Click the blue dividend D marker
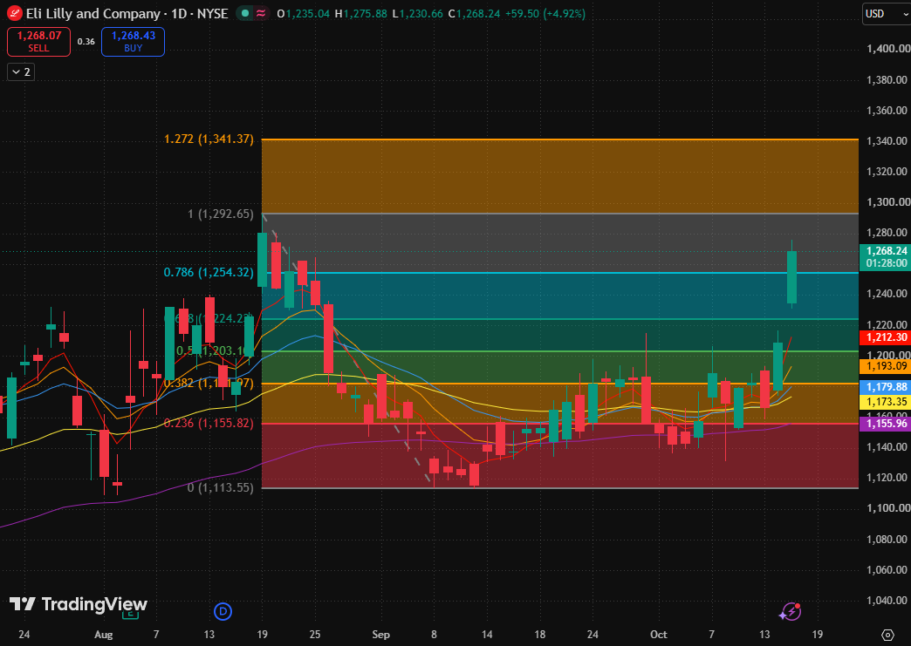Viewport: 911px width, 646px height. [223, 611]
